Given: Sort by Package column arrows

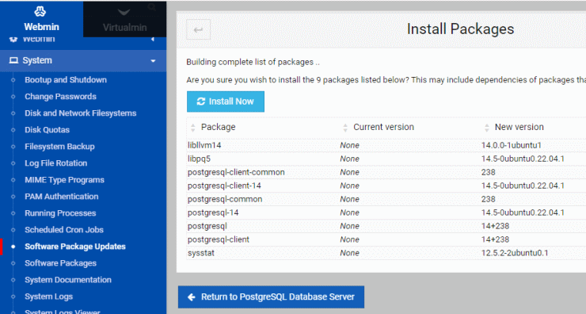Looking at the screenshot, I should (x=193, y=128).
